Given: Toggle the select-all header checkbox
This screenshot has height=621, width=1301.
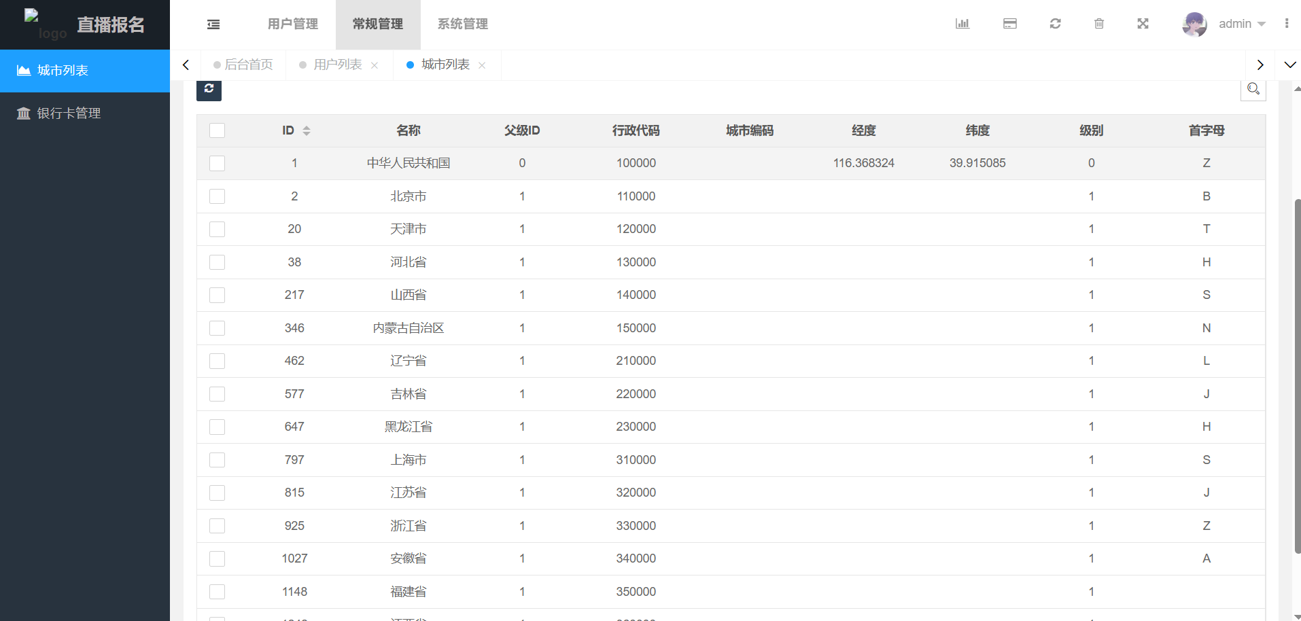Looking at the screenshot, I should 218,130.
